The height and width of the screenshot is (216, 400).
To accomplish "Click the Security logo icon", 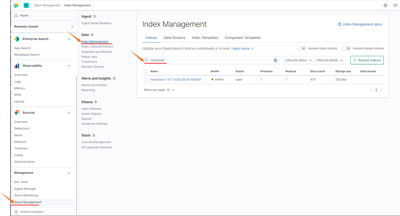I will click(17, 113).
